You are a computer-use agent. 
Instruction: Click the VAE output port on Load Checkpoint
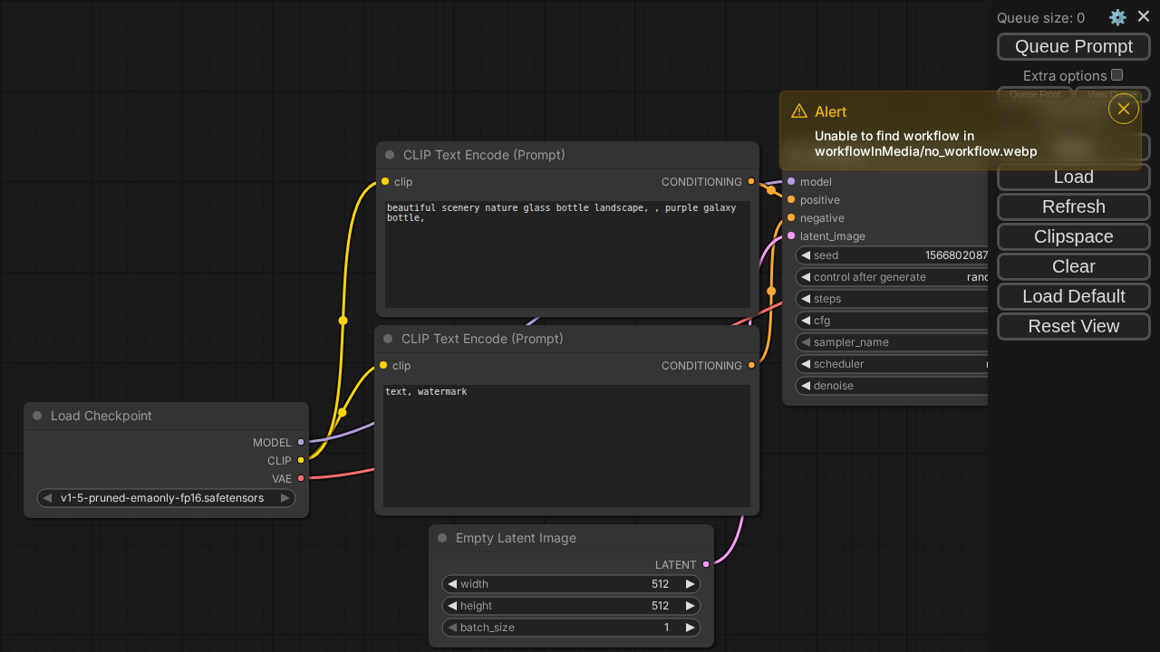click(301, 479)
